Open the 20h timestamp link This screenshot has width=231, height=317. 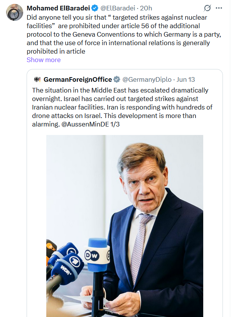pyautogui.click(x=146, y=8)
